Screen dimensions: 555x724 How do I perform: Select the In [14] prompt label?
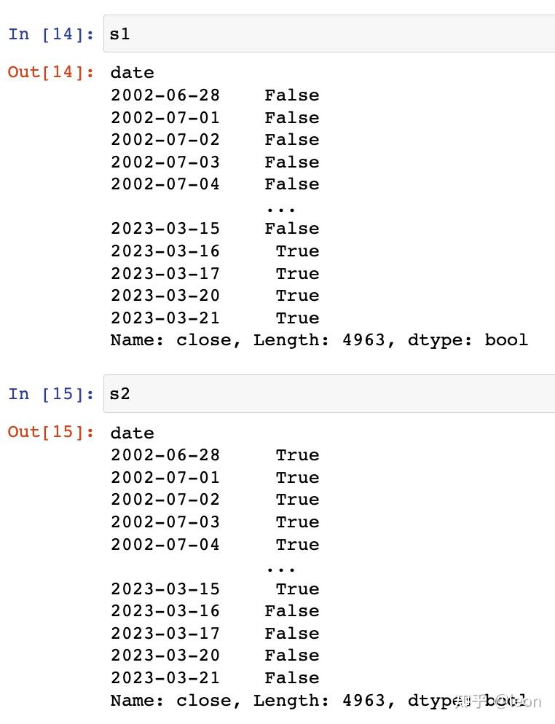click(51, 34)
